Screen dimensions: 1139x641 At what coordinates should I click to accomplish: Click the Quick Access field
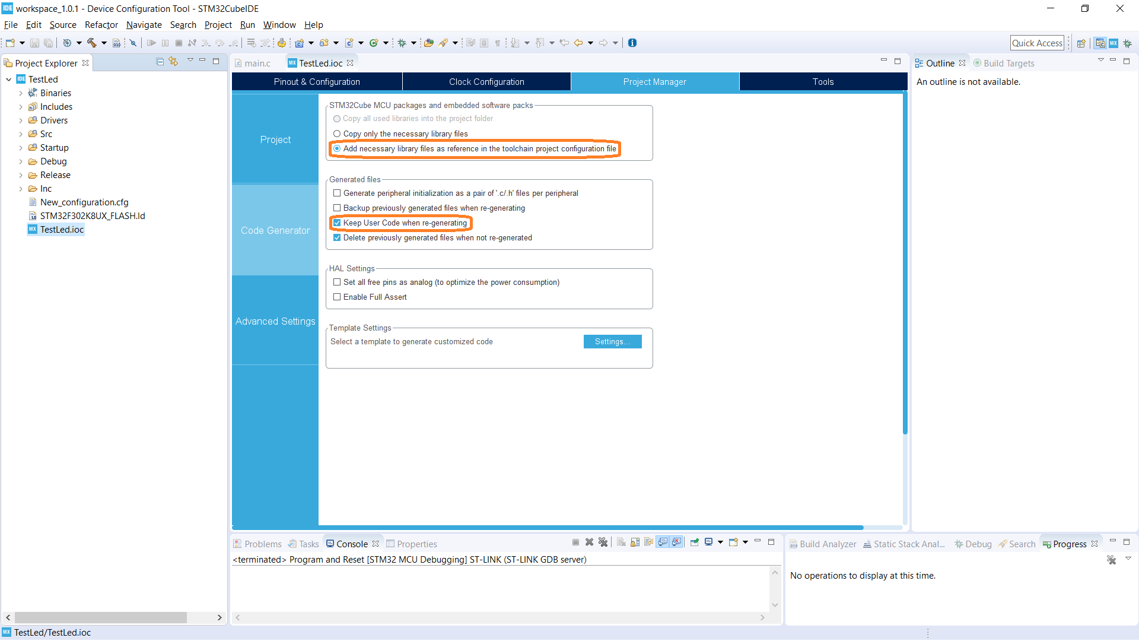coord(1037,43)
